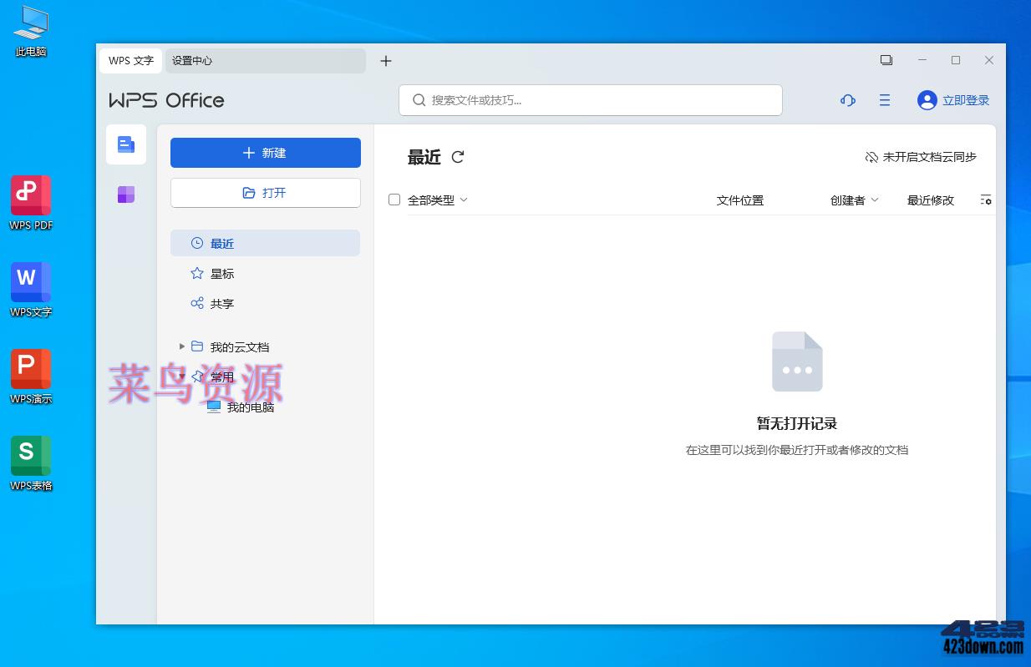Click the search files input field
This screenshot has height=667, width=1031.
[590, 99]
